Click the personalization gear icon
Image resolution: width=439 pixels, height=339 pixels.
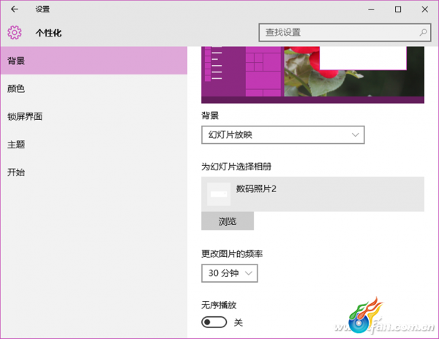pyautogui.click(x=15, y=32)
